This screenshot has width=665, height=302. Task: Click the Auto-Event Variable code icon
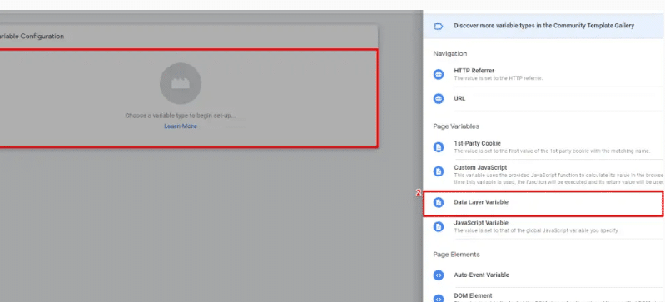pos(439,275)
